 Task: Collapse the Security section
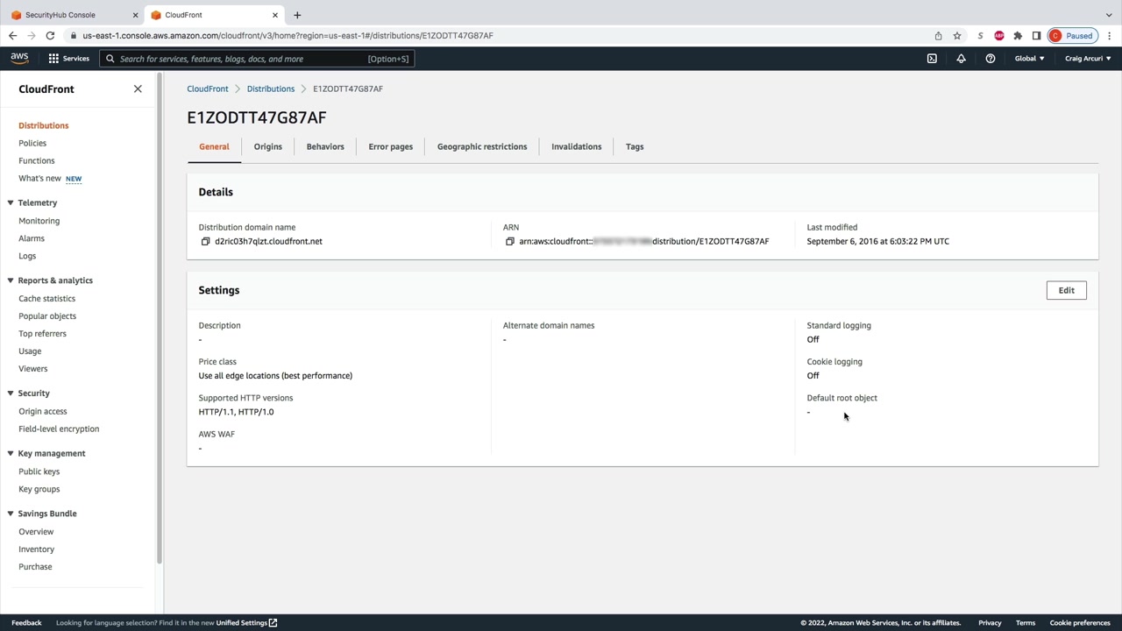[11, 393]
